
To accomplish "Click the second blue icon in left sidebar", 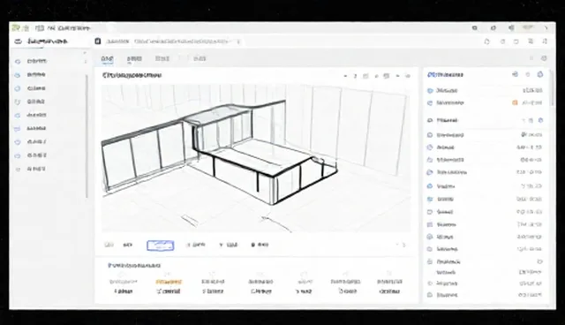I will [x=18, y=75].
